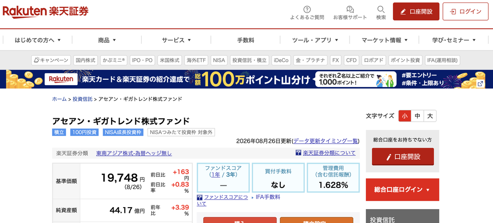493x223 pixels.
Task: Expand the サービス menu
Action: click(x=176, y=40)
